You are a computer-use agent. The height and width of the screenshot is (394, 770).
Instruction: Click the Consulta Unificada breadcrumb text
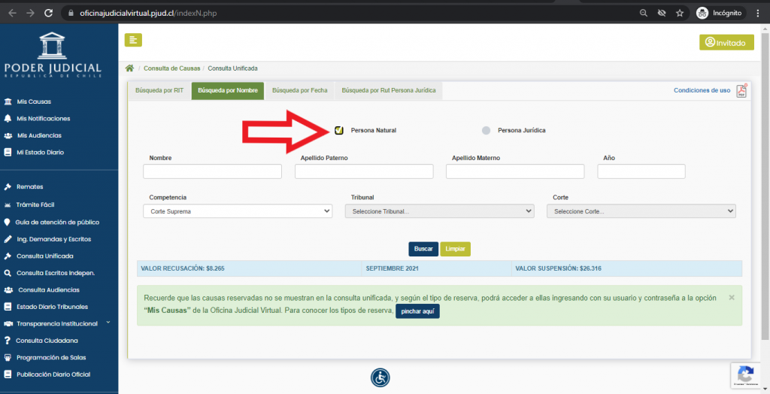pyautogui.click(x=233, y=68)
